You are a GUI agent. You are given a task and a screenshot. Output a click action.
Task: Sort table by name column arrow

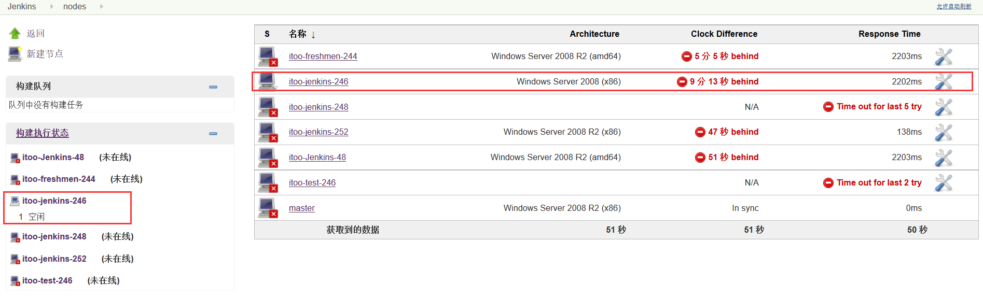(x=313, y=35)
